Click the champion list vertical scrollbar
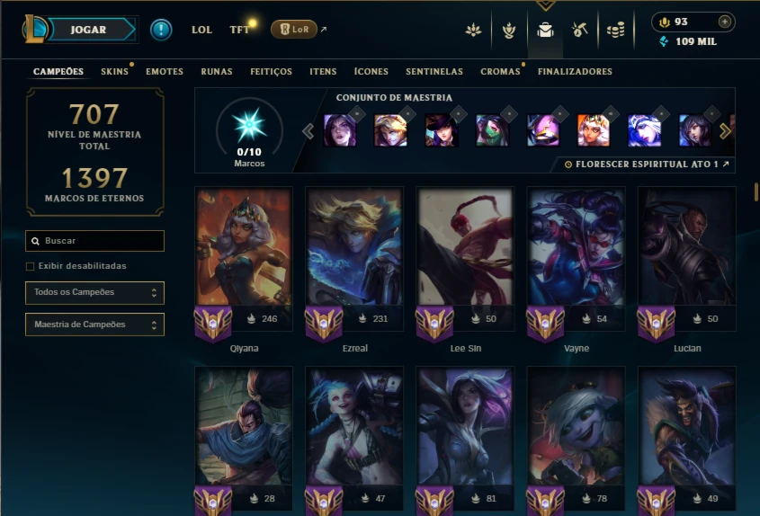The image size is (760, 516). (756, 191)
